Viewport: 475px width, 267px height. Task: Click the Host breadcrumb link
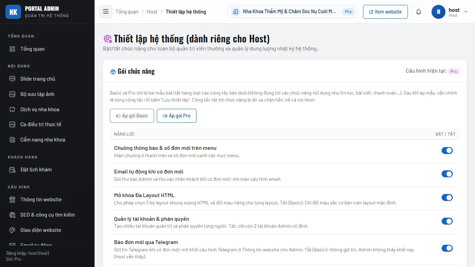pos(152,12)
